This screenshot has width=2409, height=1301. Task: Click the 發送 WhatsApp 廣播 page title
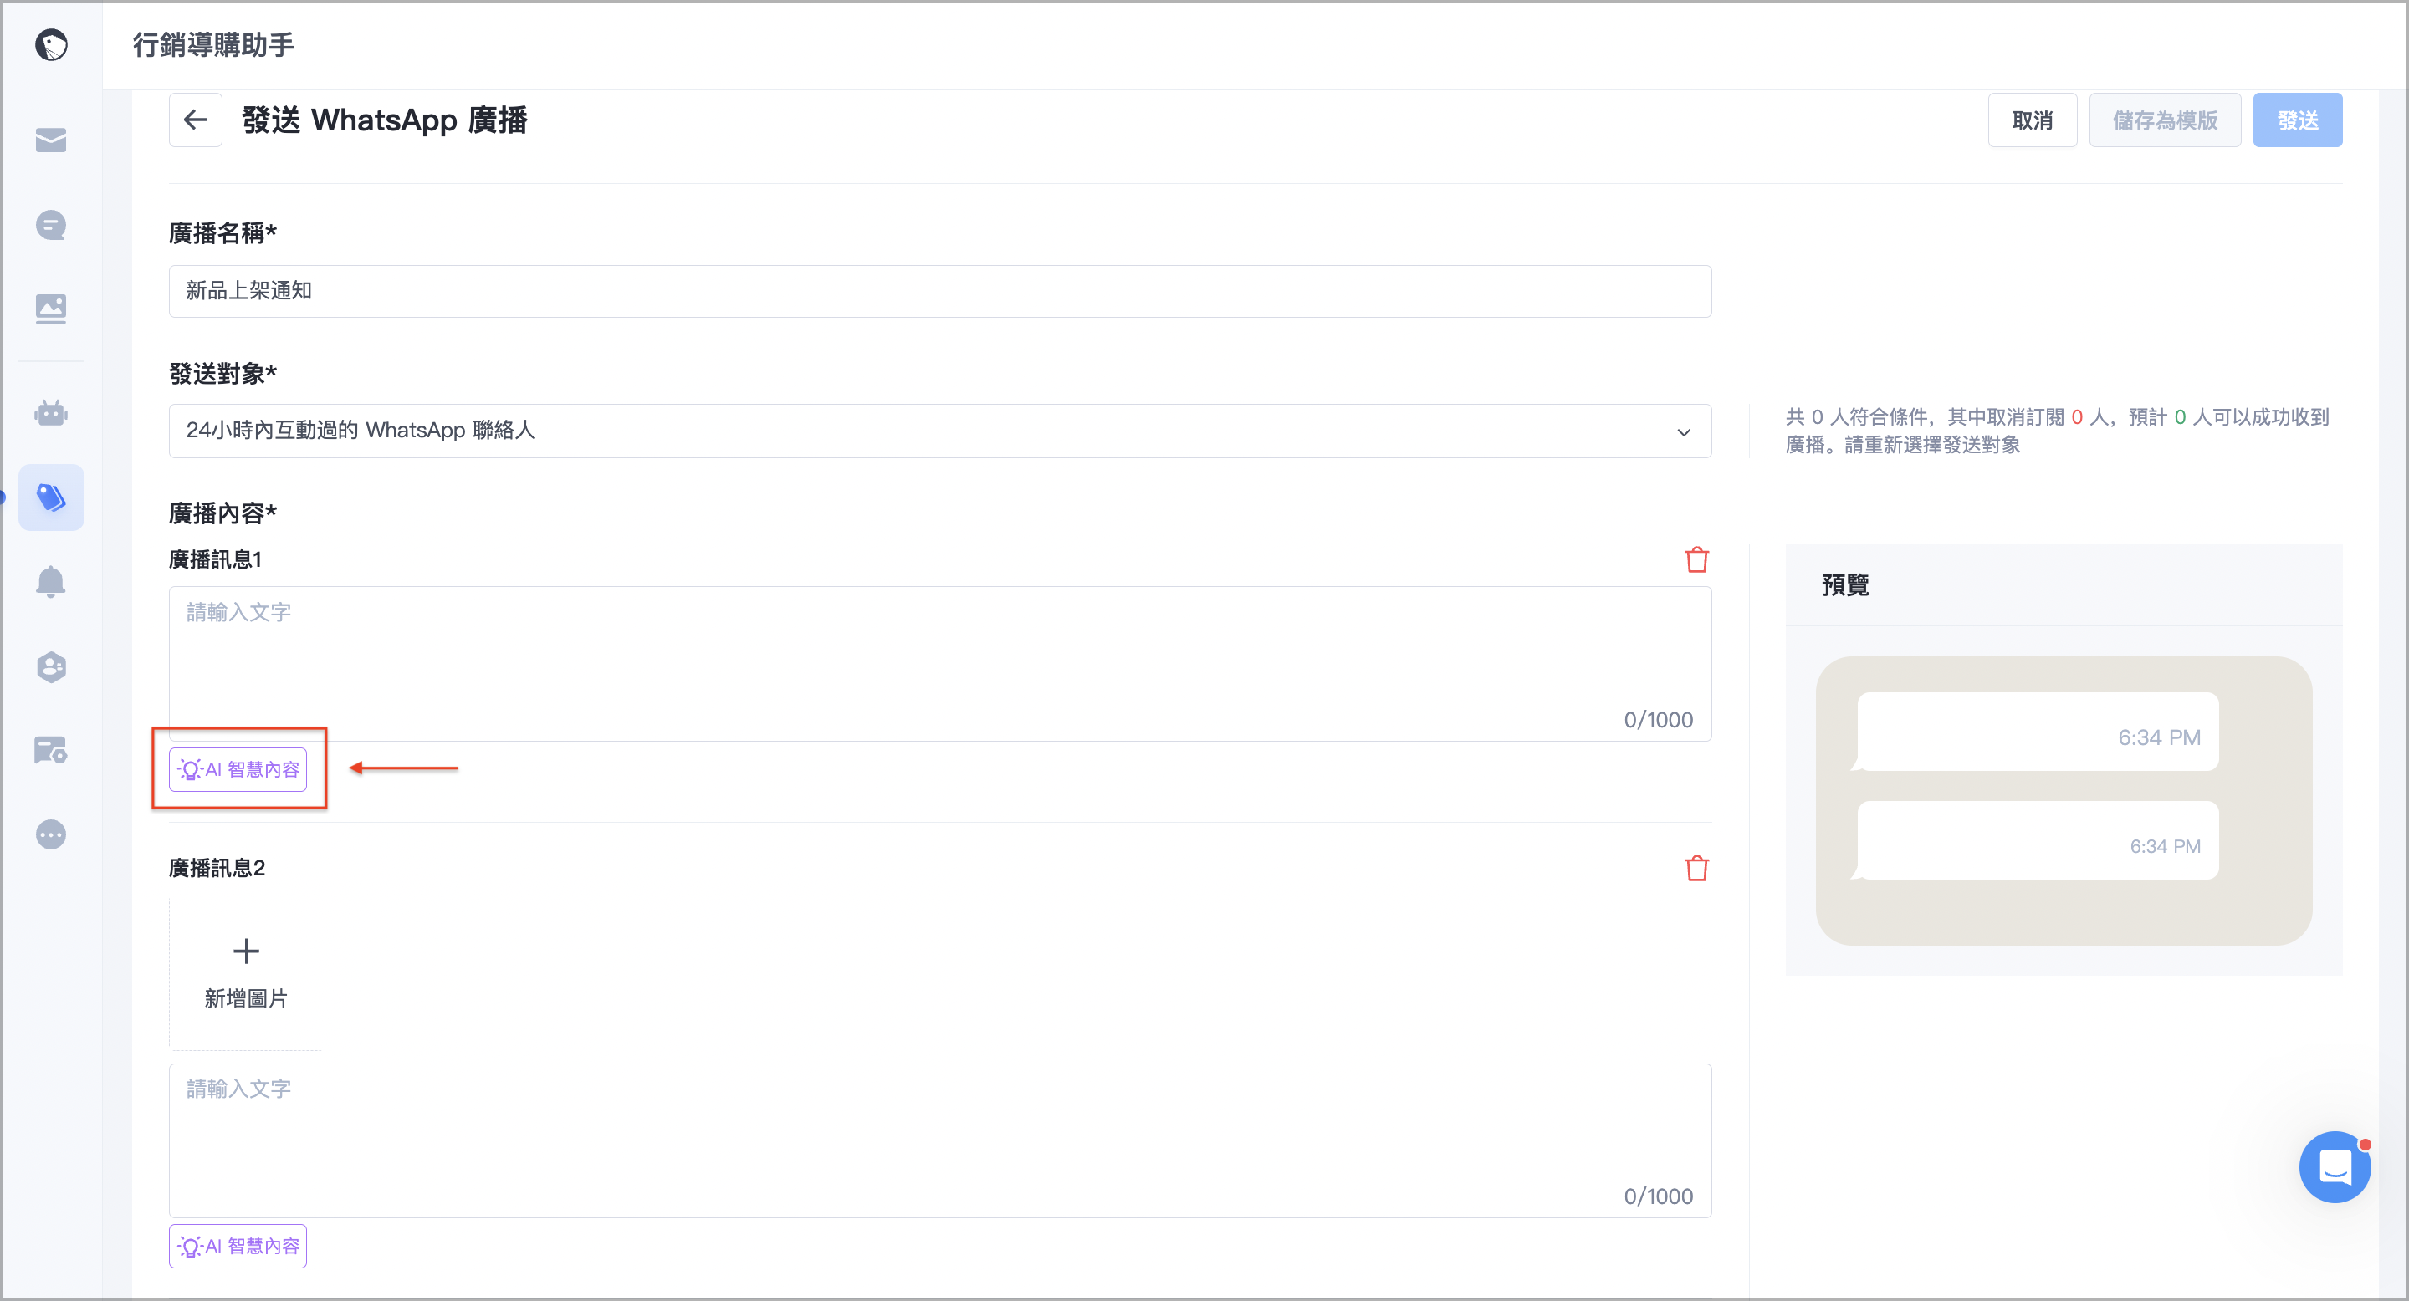coord(385,120)
